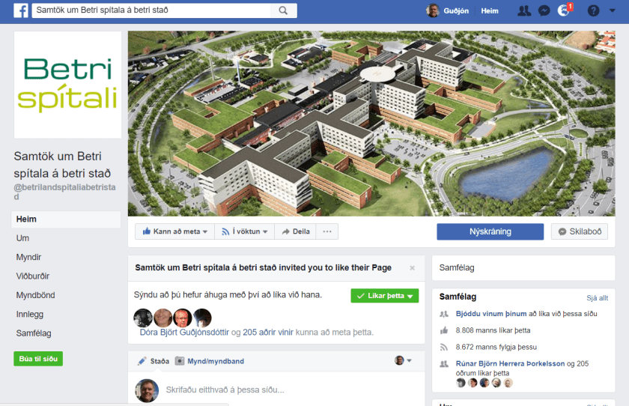Open Viðburðir in the page sidebar
The width and height of the screenshot is (629, 406).
click(33, 276)
